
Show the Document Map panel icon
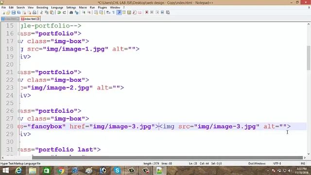129,13
